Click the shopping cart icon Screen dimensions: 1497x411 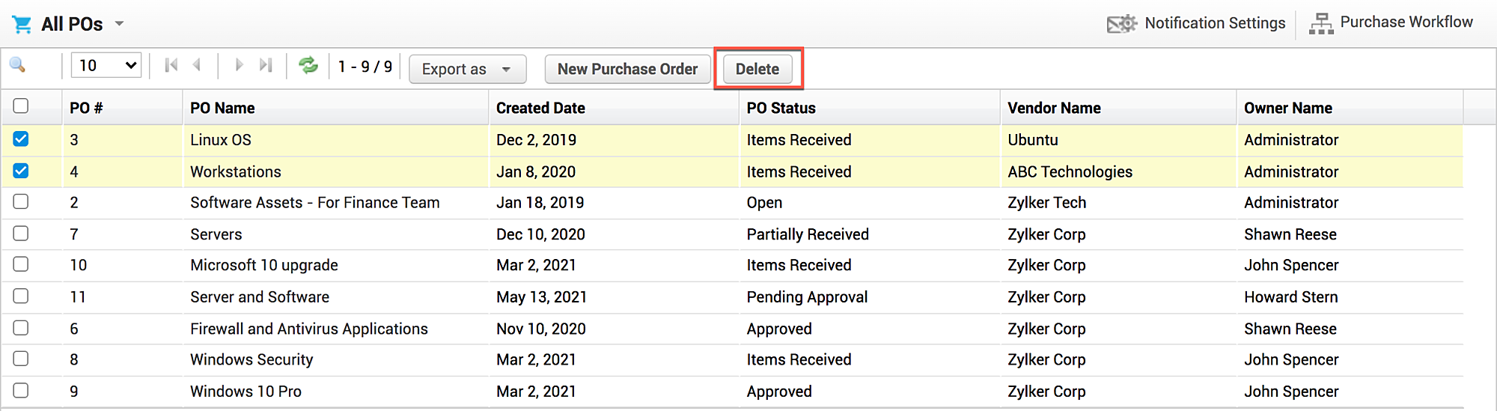[22, 25]
